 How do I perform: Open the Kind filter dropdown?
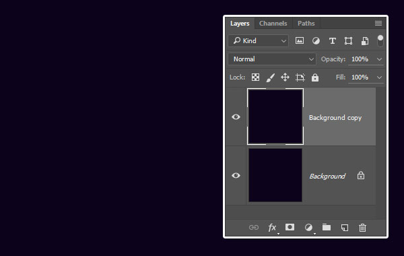(258, 40)
